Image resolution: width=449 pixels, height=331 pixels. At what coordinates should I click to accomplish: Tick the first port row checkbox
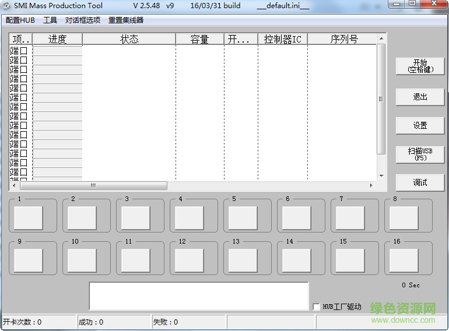(24, 51)
